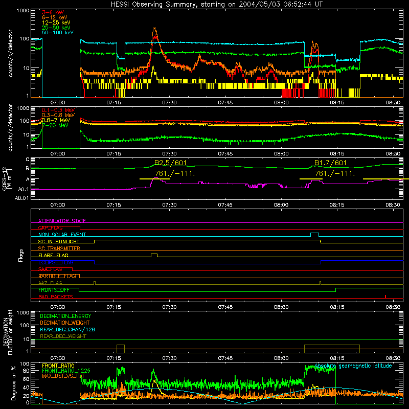Click the yellow flare interval bar below B2.5/601

click(x=155, y=179)
